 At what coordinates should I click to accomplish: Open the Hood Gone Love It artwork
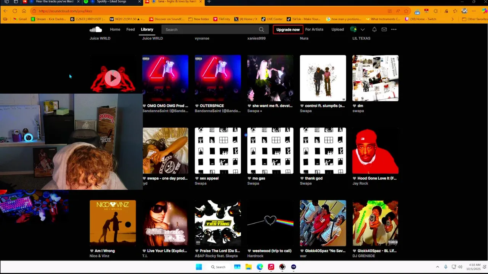(x=376, y=151)
